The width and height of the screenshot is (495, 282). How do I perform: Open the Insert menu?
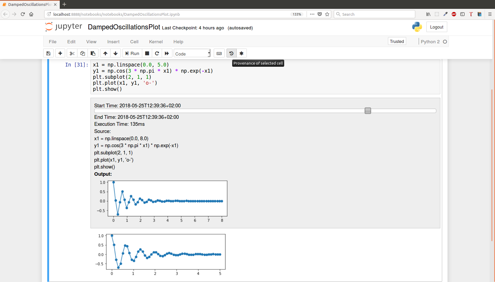113,42
